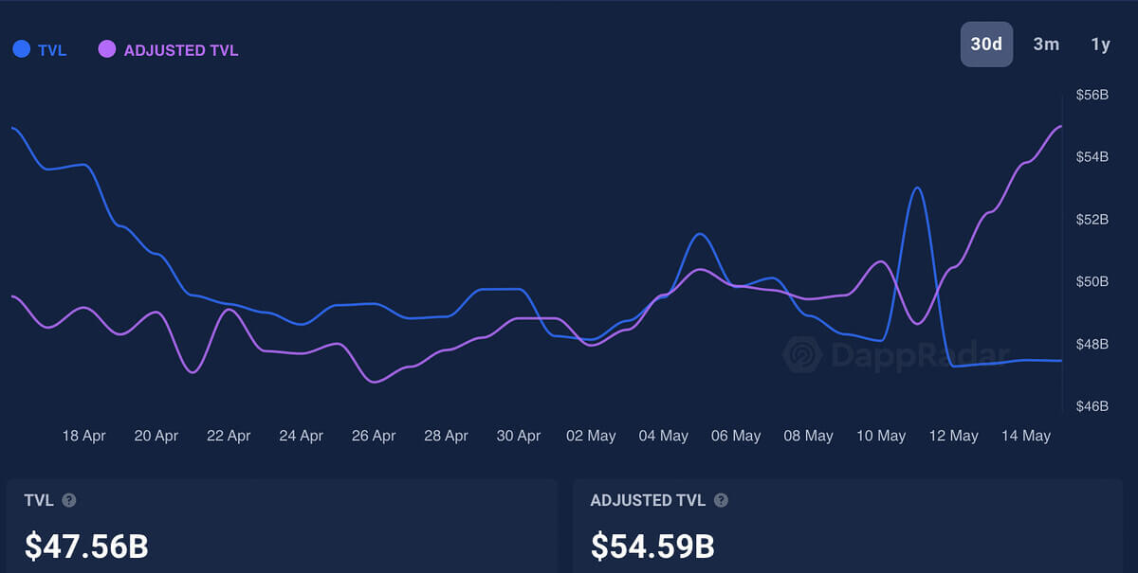Toggle the TVL series legend label
1138x573 pixels.
tap(52, 50)
